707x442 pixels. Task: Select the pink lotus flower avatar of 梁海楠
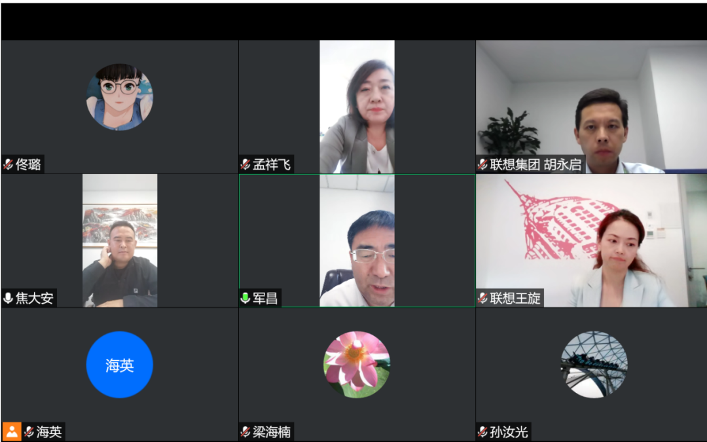tap(357, 365)
